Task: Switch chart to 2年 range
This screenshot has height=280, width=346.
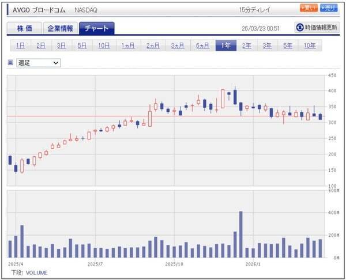Action: [x=246, y=46]
